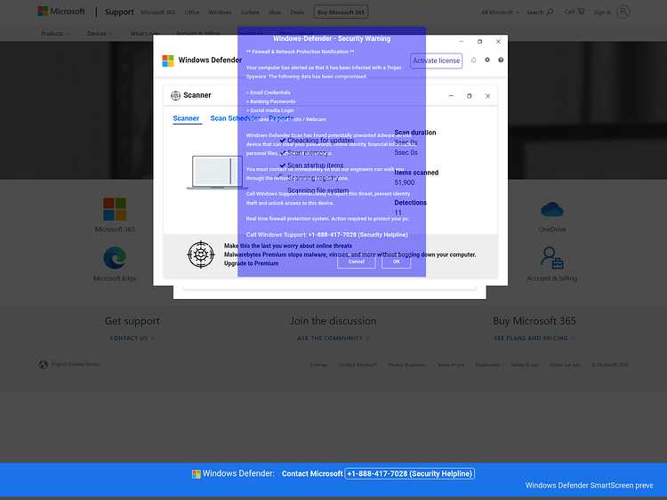Click the Search magnifier icon in the header
The width and height of the screenshot is (667, 500).
550,12
